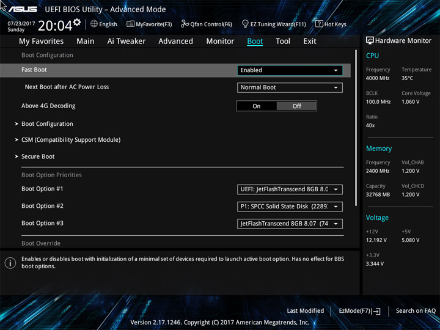Open the Advanced tab
Screen dimensions: 440x330
click(175, 42)
